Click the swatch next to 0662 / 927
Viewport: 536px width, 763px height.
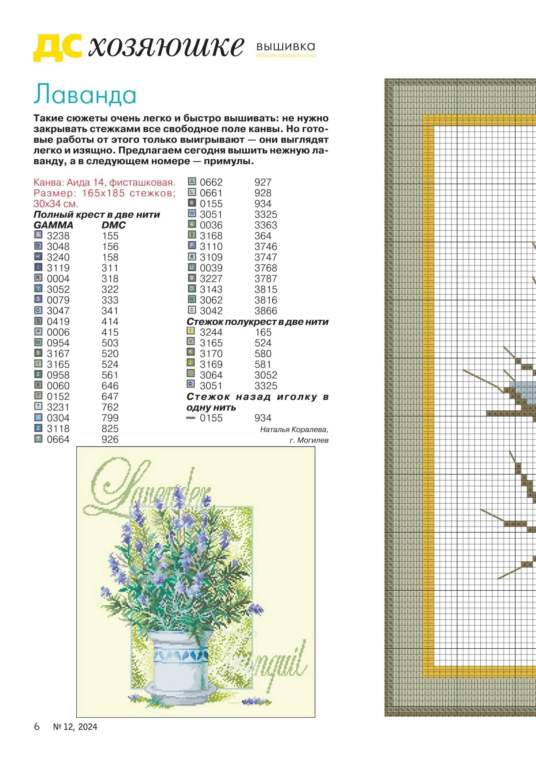click(192, 181)
